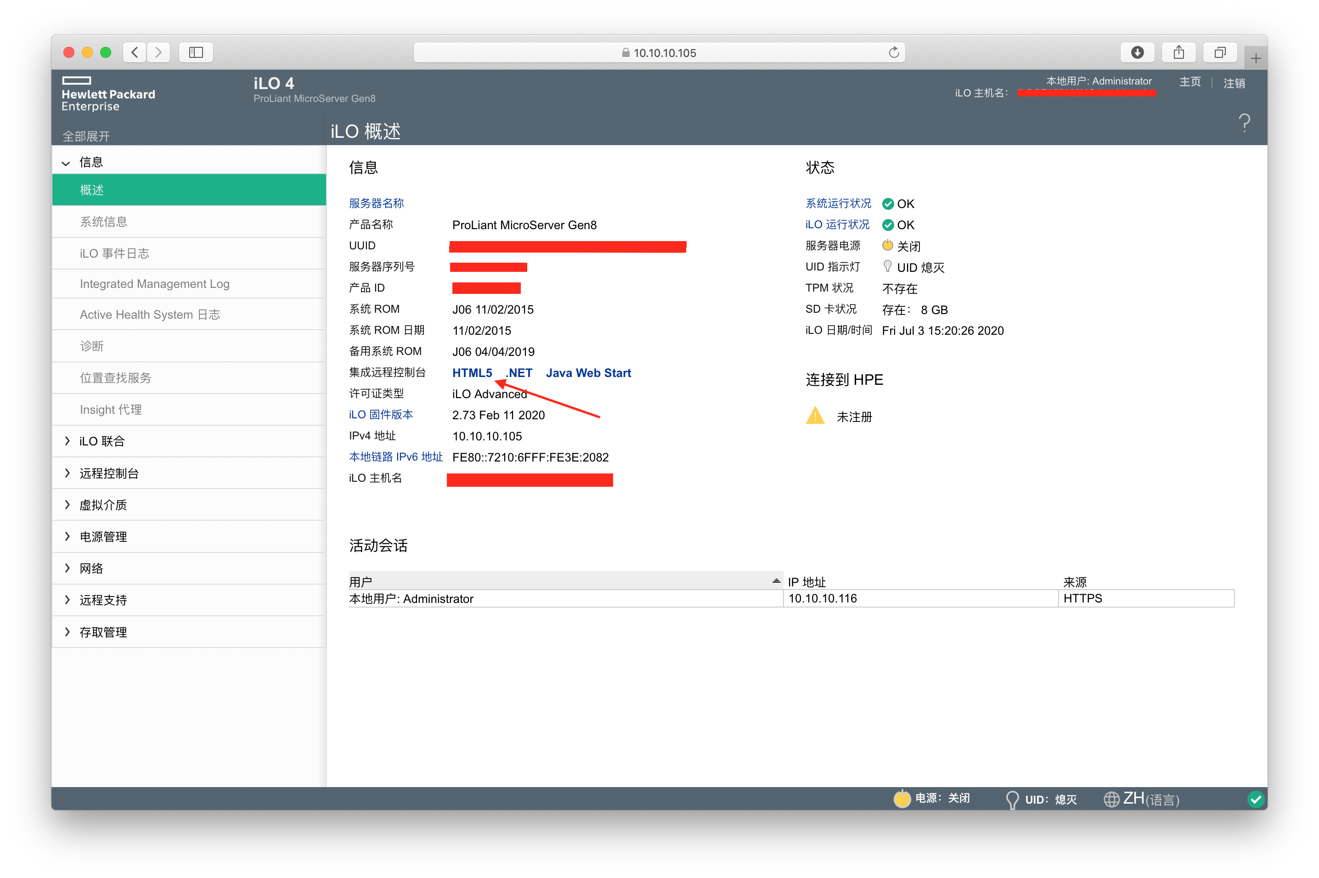Screen dimensions: 1319x878
Task: Click the system health OK check icon
Action: (887, 204)
